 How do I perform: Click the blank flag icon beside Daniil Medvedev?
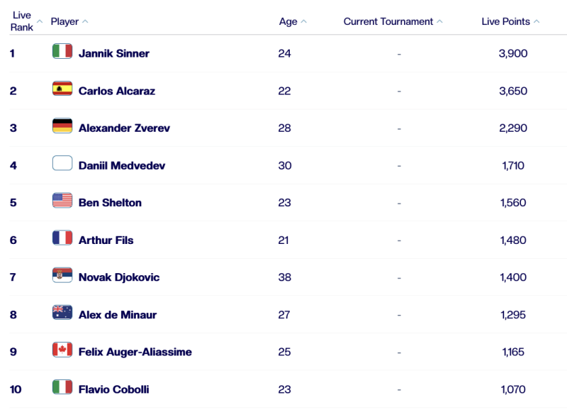(x=62, y=164)
